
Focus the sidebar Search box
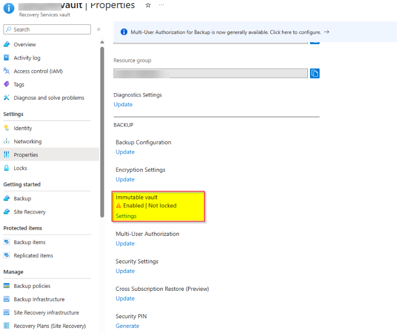[x=47, y=29]
